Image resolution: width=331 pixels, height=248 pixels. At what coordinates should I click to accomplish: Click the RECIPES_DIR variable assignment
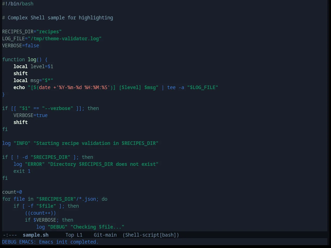pos(32,32)
